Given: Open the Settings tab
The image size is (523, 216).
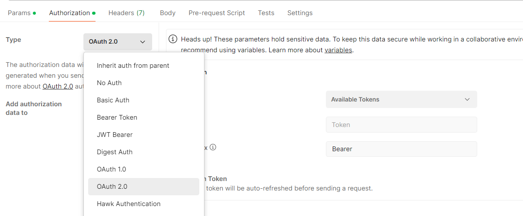Looking at the screenshot, I should coord(300,13).
